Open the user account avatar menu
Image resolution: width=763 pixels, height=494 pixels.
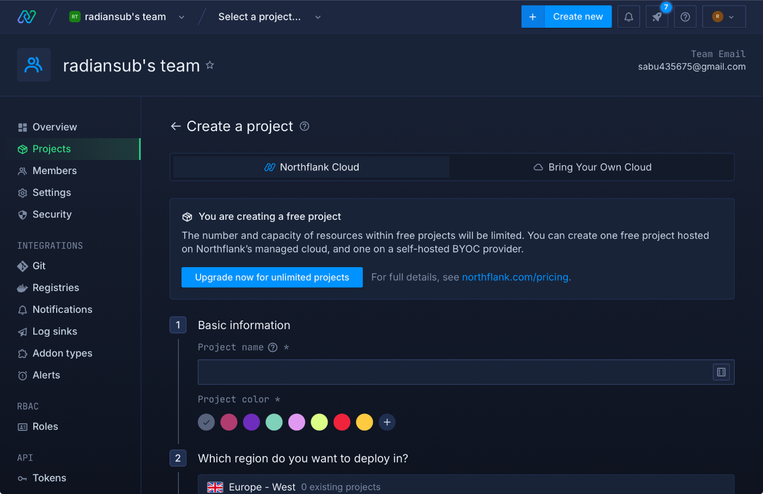click(724, 17)
